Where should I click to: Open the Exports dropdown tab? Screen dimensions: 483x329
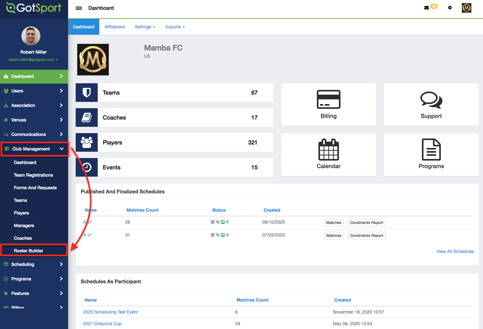[175, 27]
